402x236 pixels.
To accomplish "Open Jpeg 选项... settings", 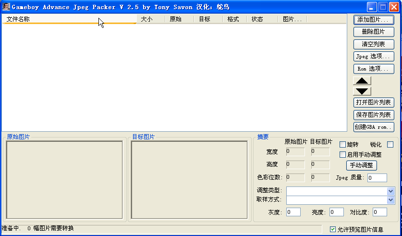I will [x=374, y=56].
